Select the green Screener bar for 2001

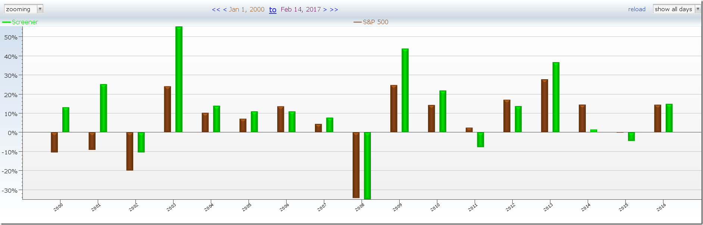point(103,108)
